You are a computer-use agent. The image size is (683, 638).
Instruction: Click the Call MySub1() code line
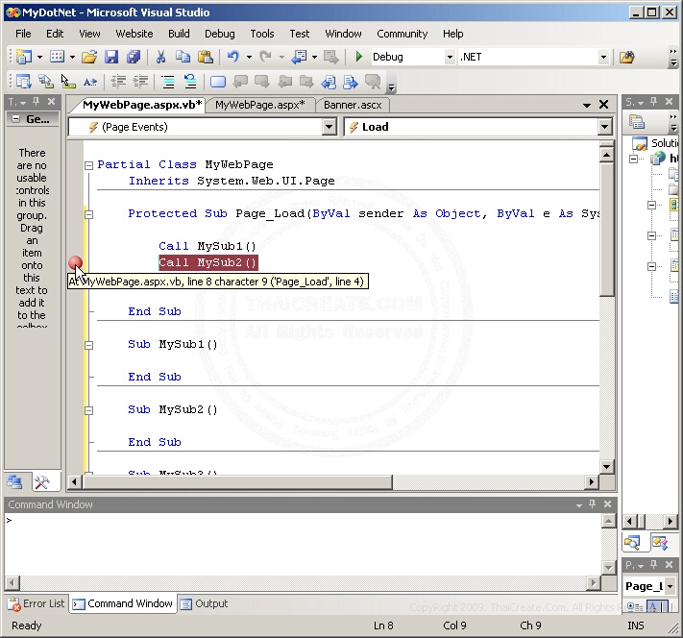pyautogui.click(x=207, y=246)
